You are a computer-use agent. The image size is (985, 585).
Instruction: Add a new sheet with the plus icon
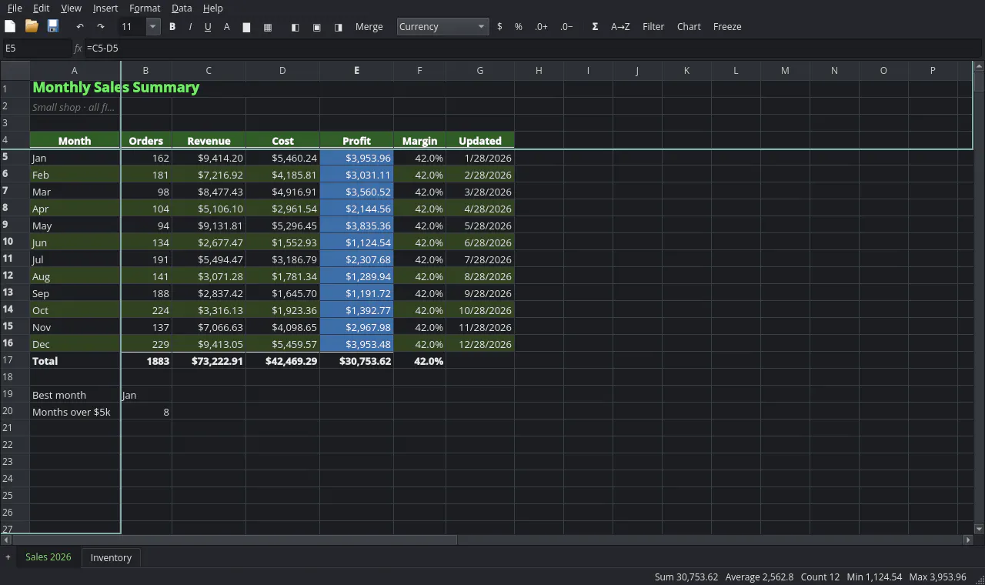(x=8, y=557)
